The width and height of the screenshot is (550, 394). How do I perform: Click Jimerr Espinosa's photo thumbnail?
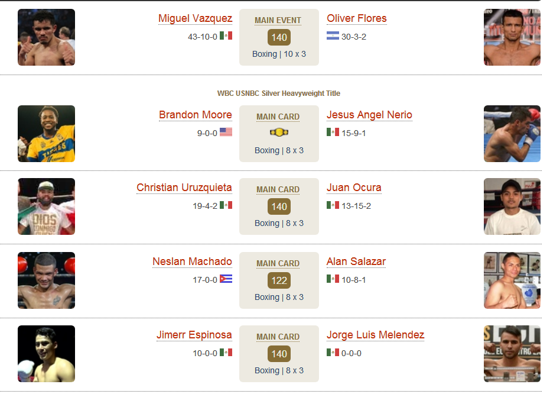46,354
